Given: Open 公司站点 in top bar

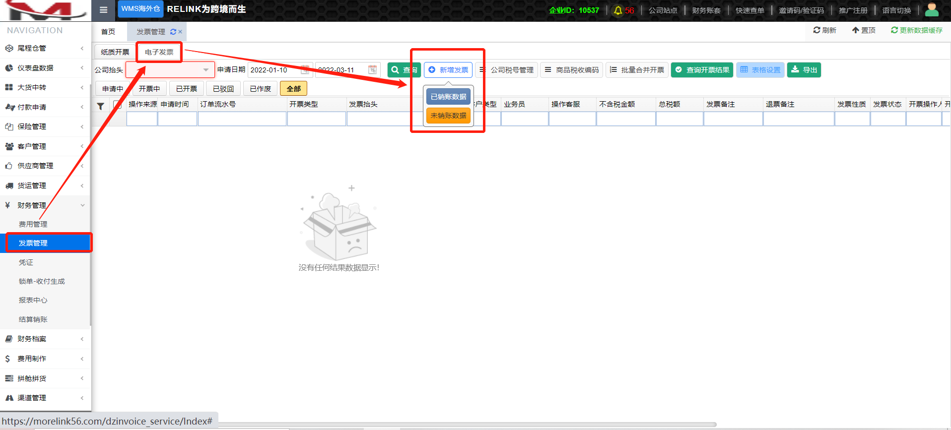Looking at the screenshot, I should pyautogui.click(x=663, y=10).
